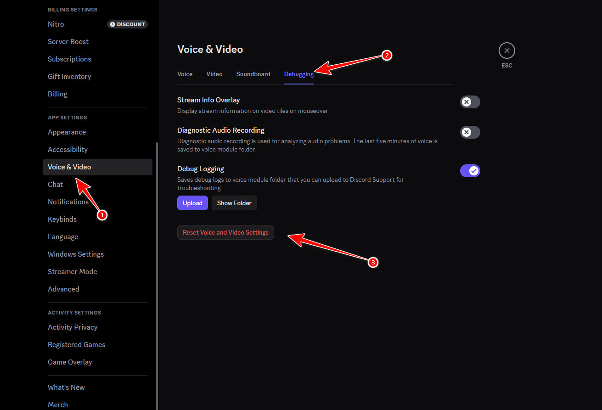This screenshot has height=410, width=602.
Task: Open Windows Settings in the sidebar
Action: [98, 254]
